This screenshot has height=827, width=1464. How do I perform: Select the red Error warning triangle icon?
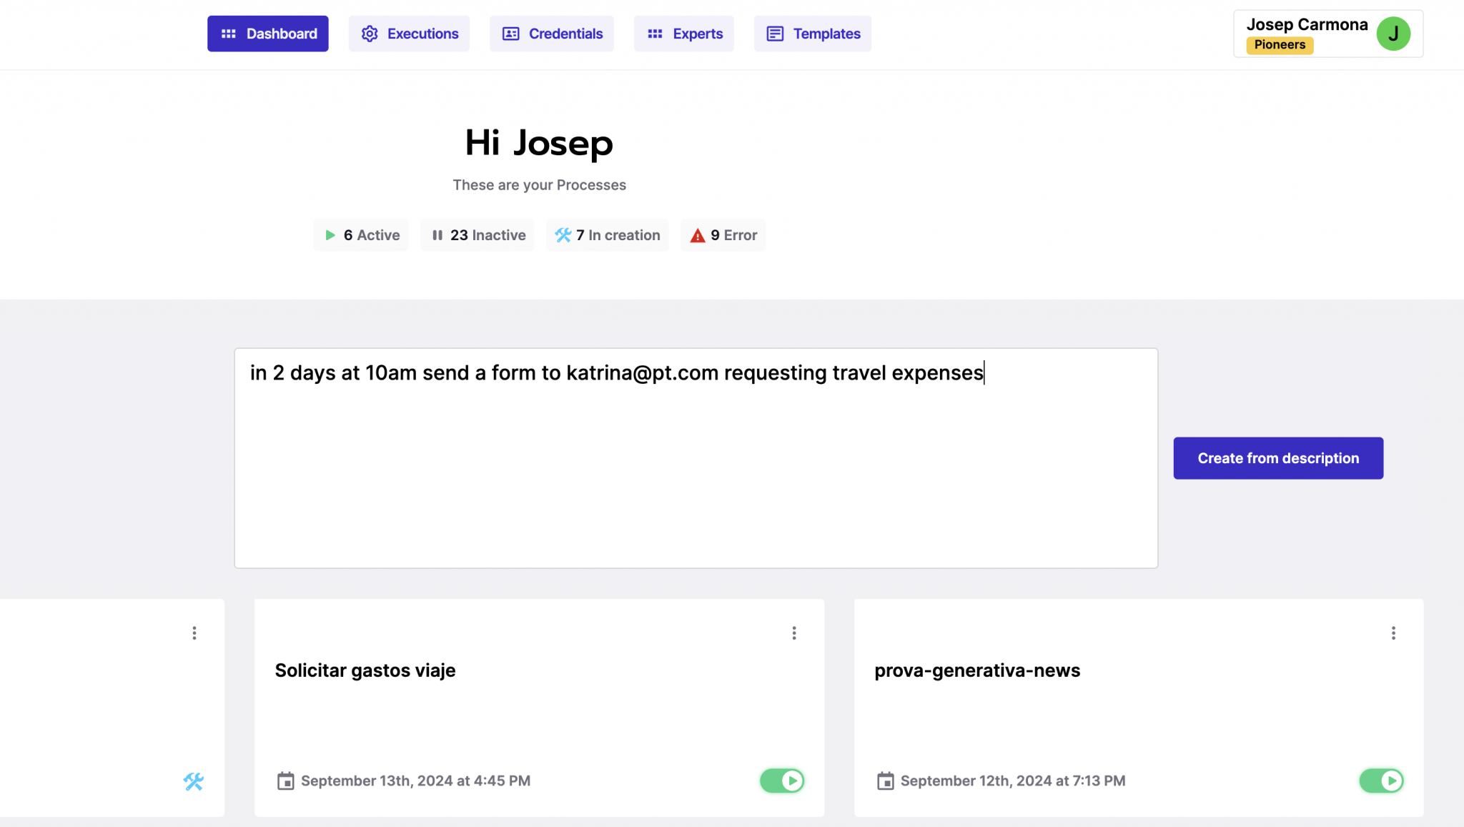pyautogui.click(x=696, y=234)
